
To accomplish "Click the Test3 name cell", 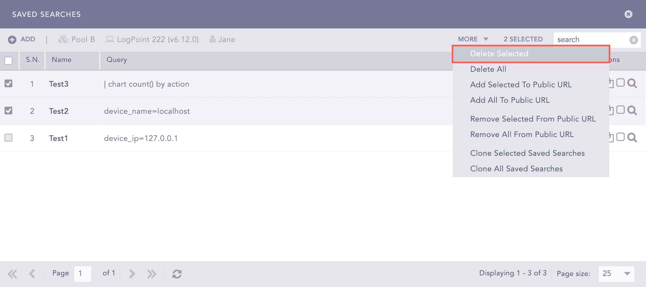I will (x=59, y=84).
